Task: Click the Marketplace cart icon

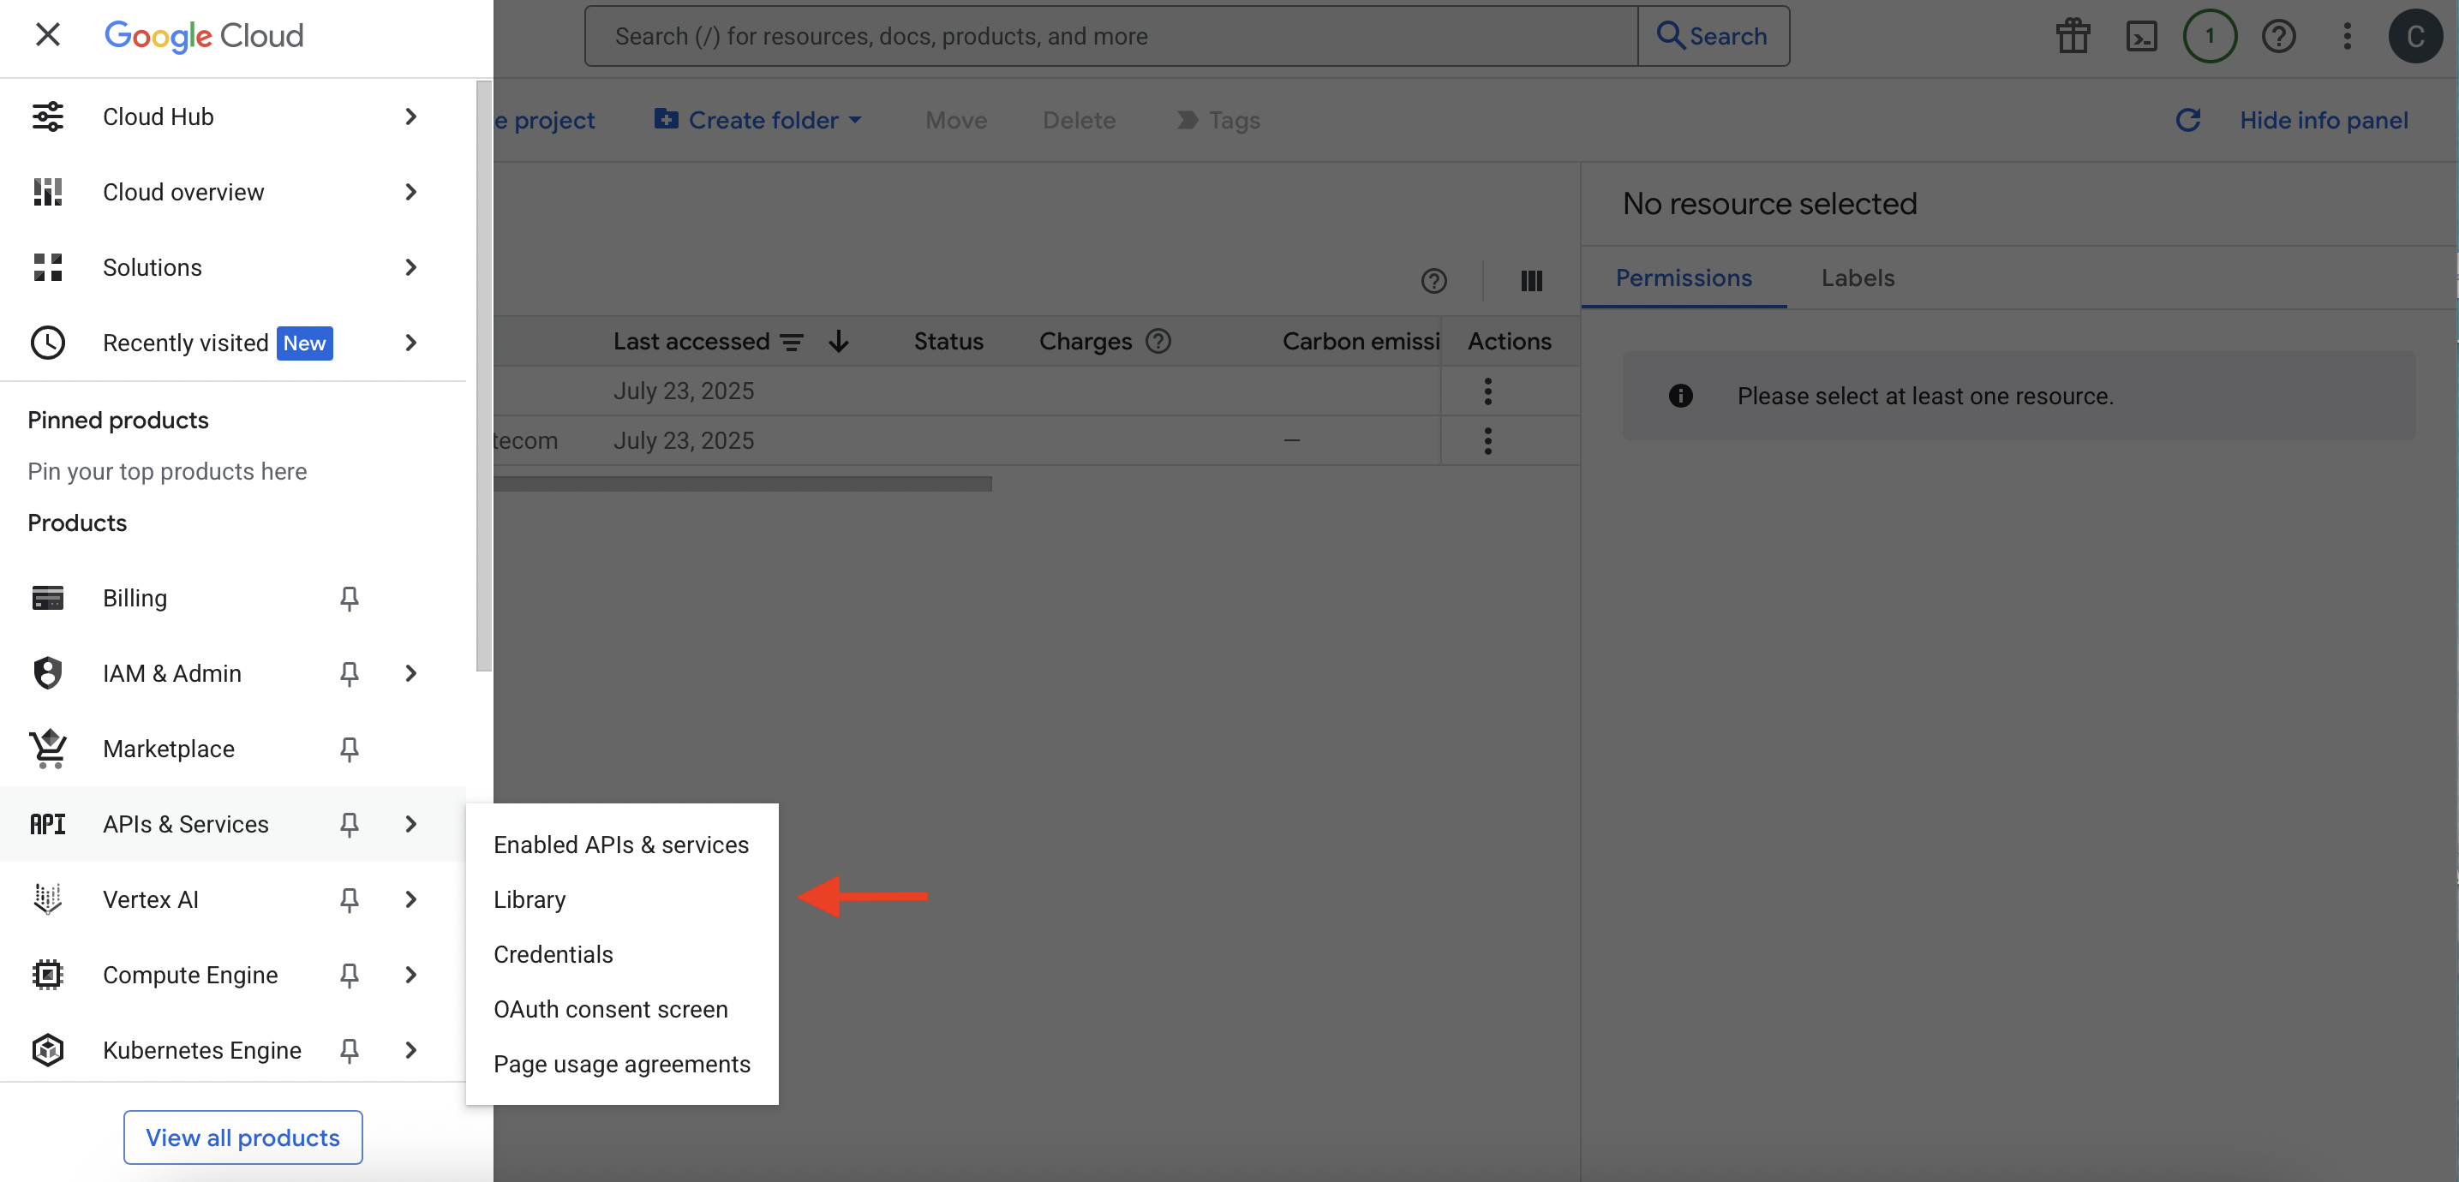Action: pos(48,749)
